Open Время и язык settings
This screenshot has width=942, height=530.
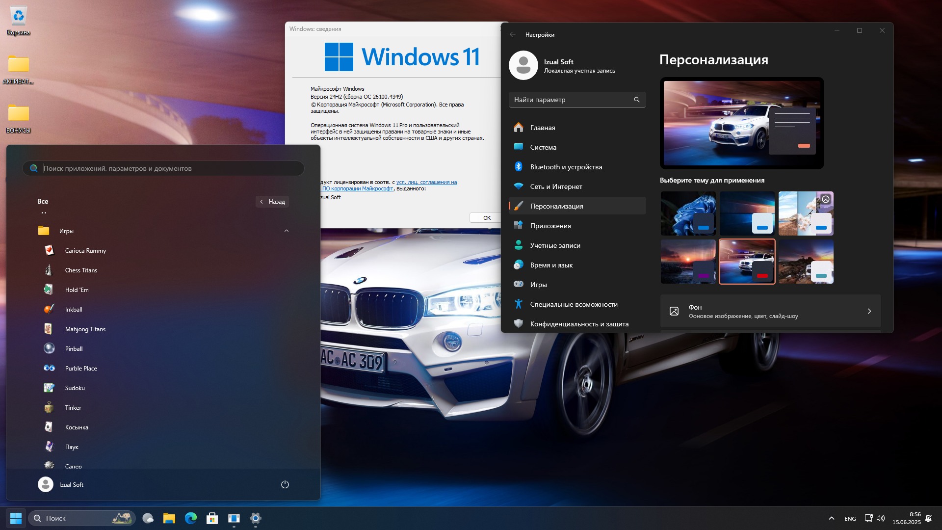pyautogui.click(x=577, y=265)
